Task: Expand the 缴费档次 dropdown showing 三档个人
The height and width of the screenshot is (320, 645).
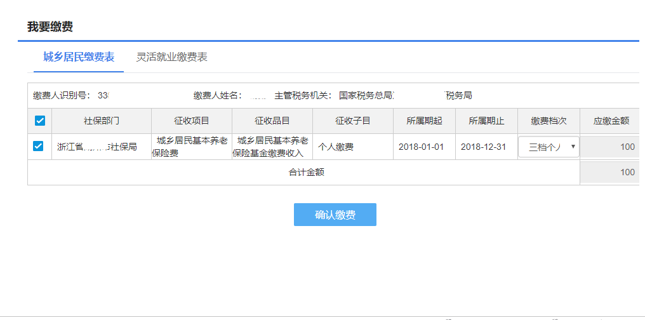Action: coord(549,147)
